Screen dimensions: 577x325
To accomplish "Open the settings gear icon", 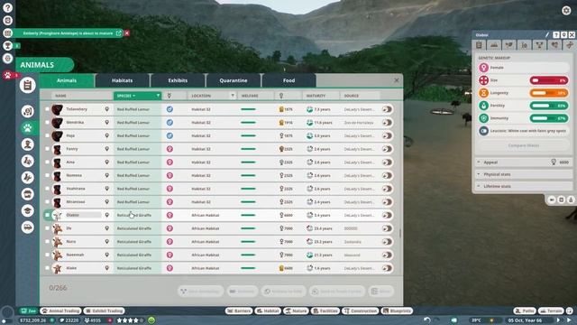I will 566,10.
